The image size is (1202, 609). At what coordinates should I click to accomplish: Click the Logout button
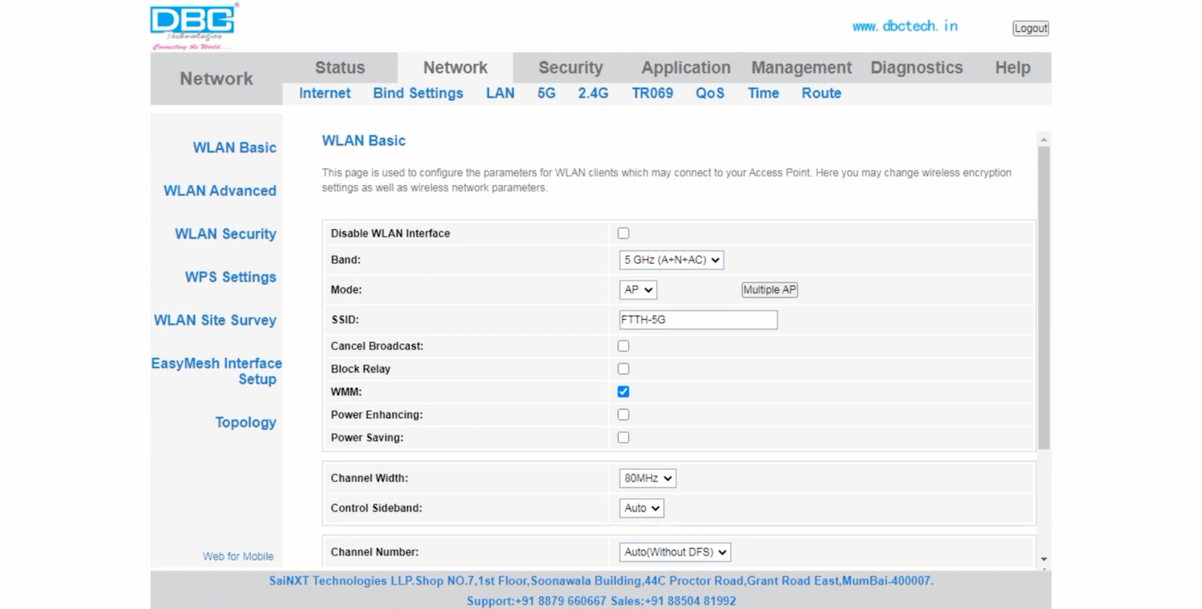tap(1031, 28)
